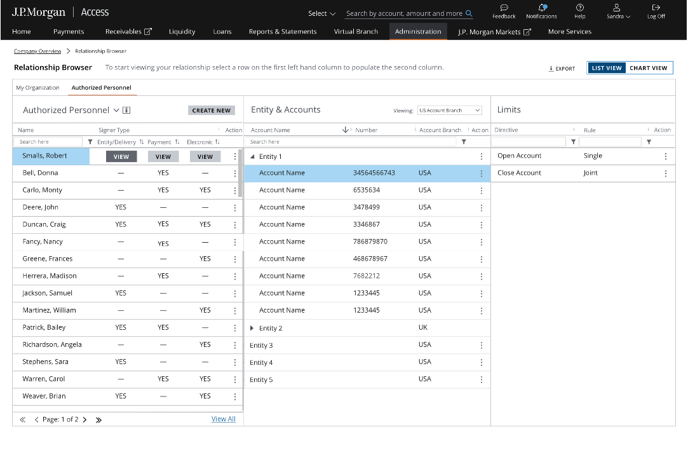
Task: Click the Authorized Personnel info icon
Action: point(126,111)
